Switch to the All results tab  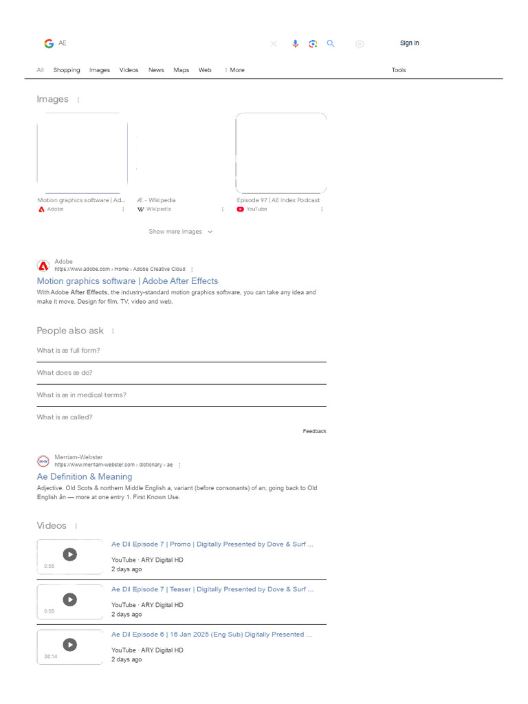(41, 70)
